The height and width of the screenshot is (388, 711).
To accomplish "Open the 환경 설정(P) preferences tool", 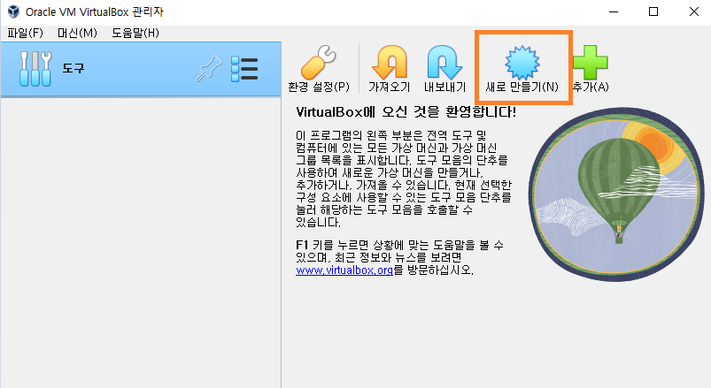I will click(x=319, y=69).
